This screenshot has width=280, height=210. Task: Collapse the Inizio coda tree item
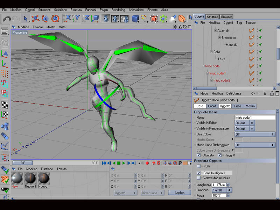(x=203, y=66)
